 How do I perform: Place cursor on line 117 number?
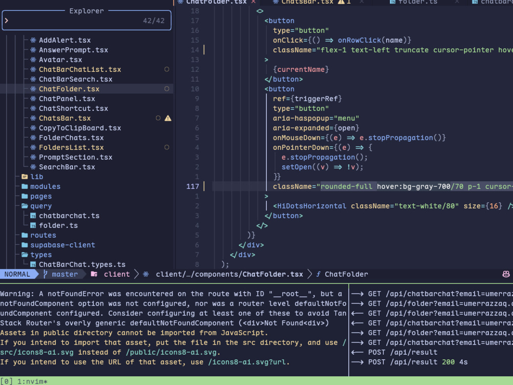point(192,187)
